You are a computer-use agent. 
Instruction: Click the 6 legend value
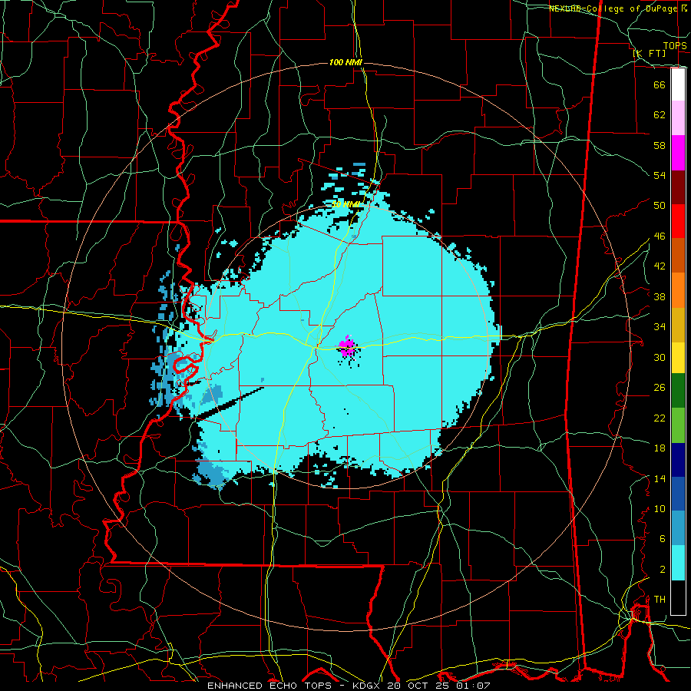tap(663, 539)
